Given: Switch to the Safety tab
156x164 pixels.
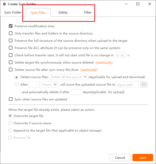Looking at the screenshot, I should click(x=63, y=12).
